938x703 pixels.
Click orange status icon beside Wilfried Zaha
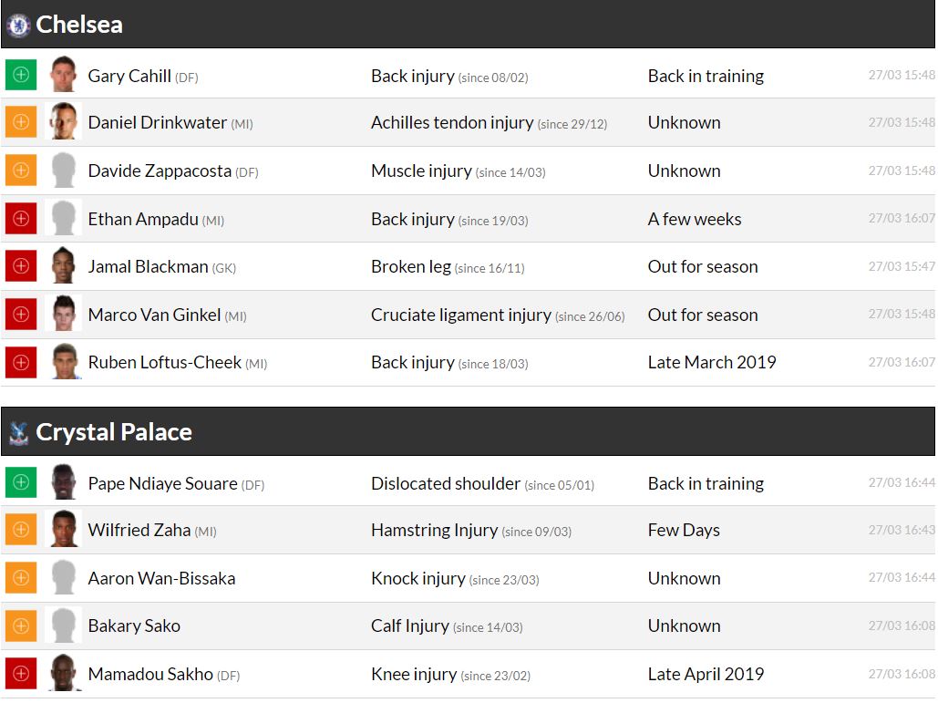coord(21,530)
